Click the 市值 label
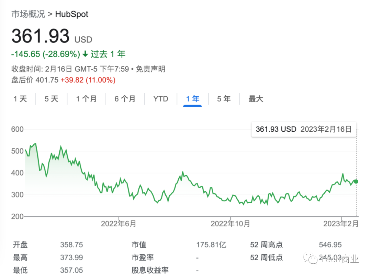Image resolution: width=371 pixels, height=275 pixels. (139, 244)
